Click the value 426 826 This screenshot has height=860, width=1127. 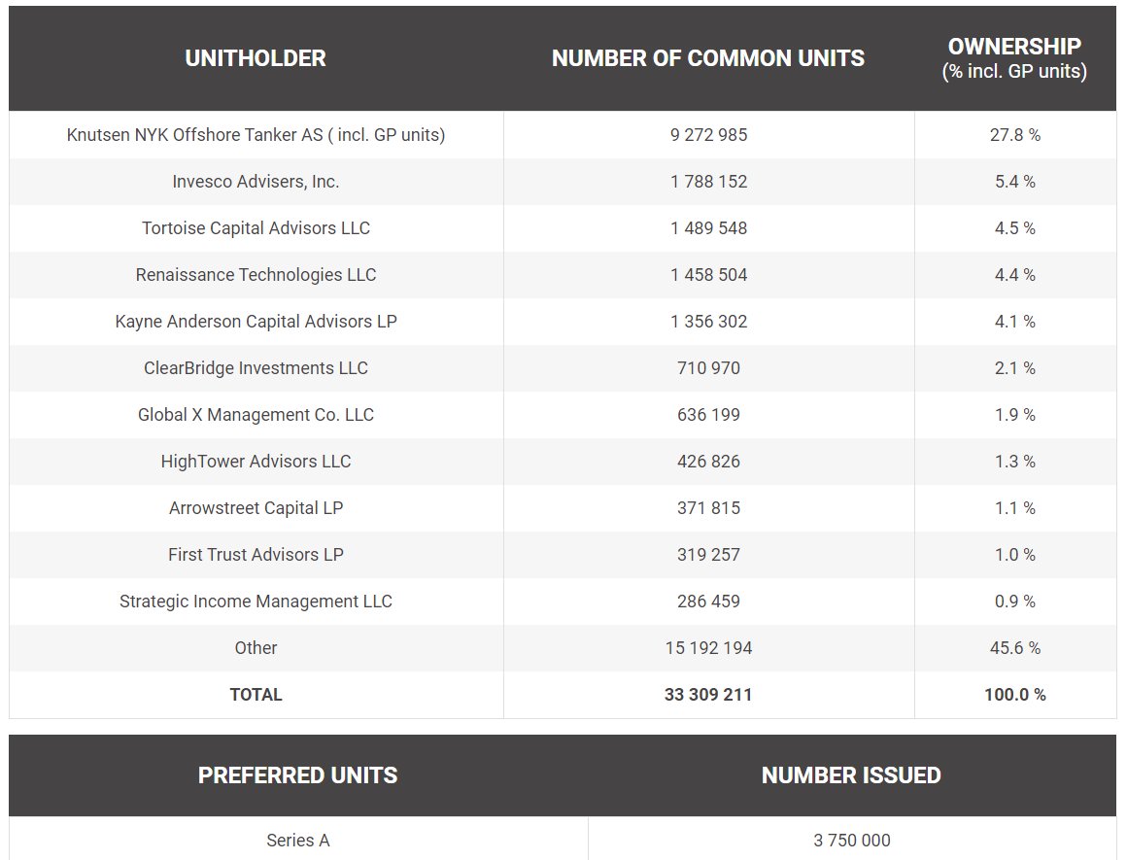[x=708, y=462]
